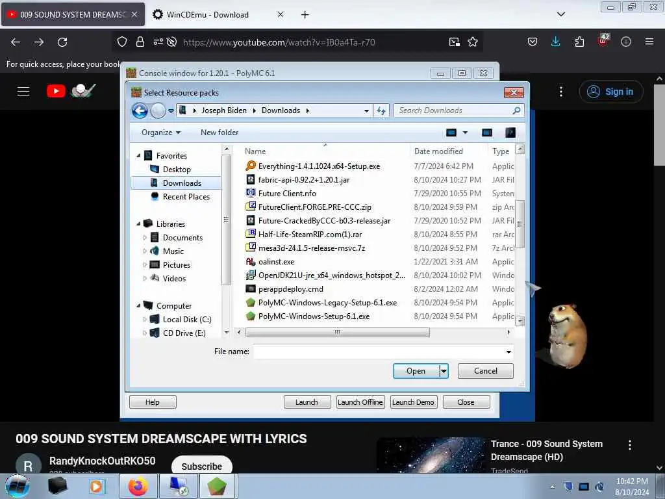
Task: Click Launch Offline in PolyMC console
Action: tap(360, 402)
